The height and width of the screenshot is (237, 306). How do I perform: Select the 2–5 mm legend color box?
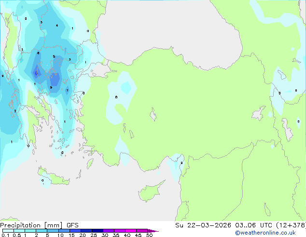click(42, 231)
